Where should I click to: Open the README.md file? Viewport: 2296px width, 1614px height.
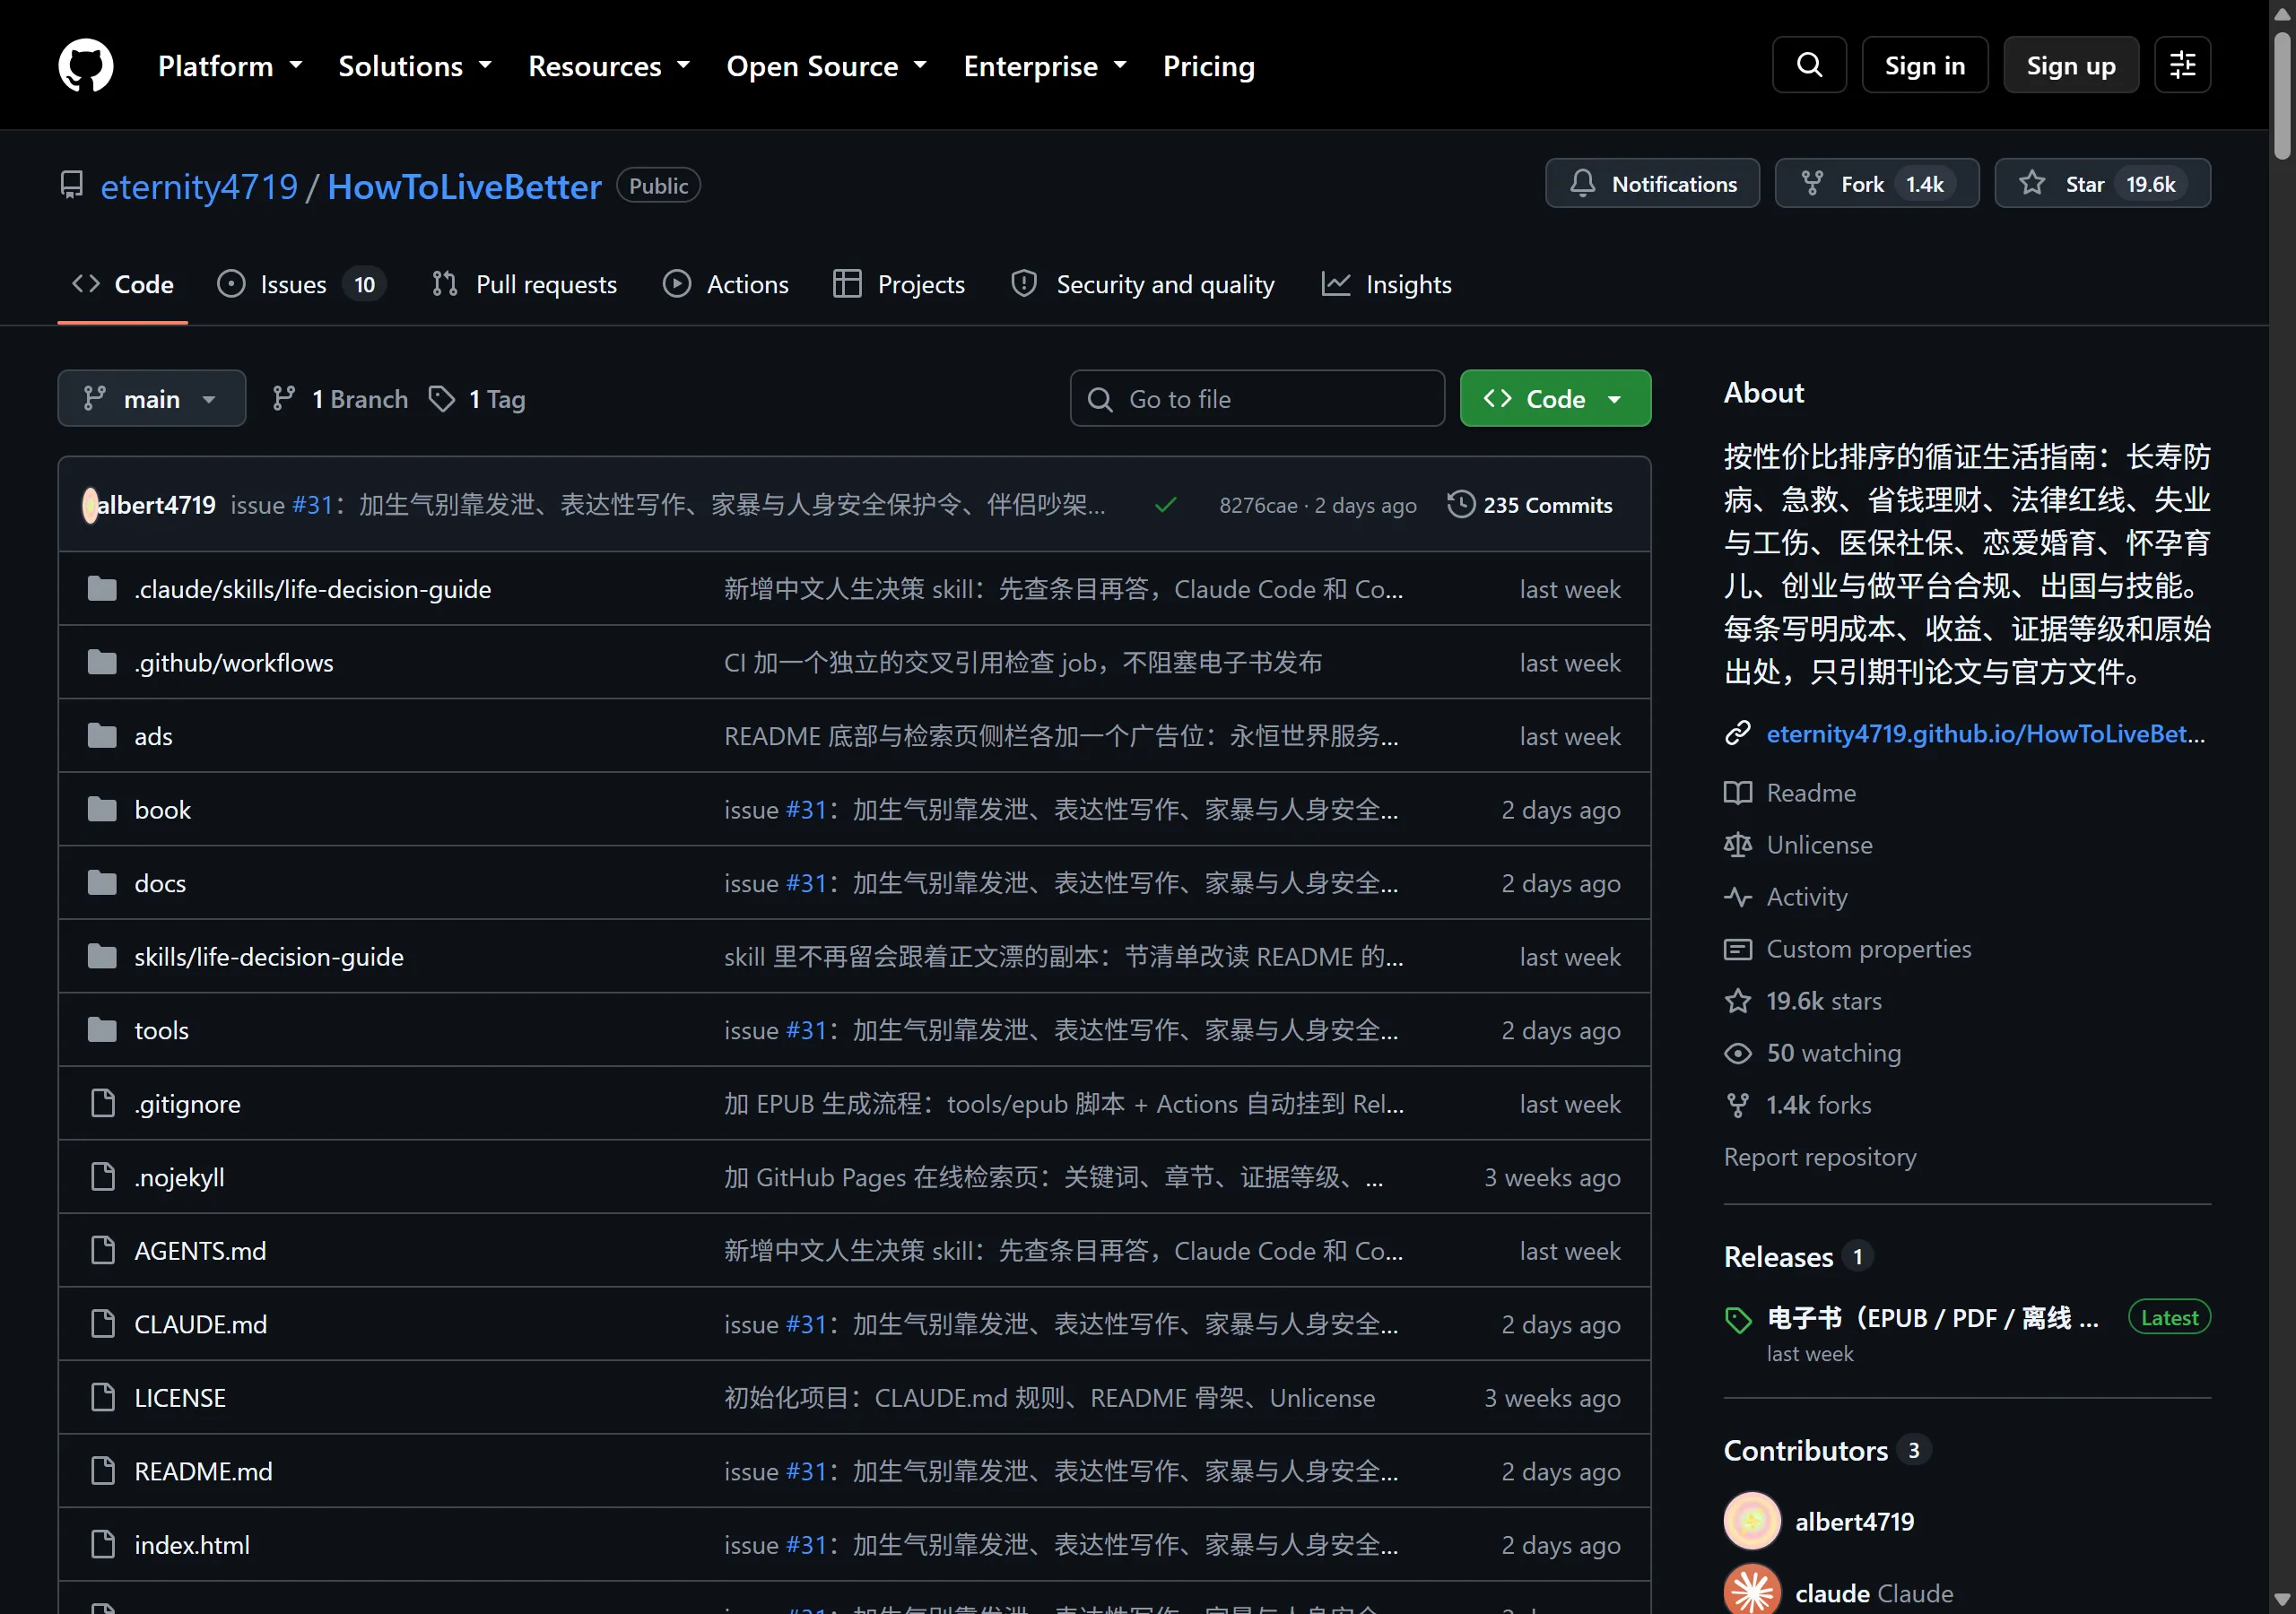pos(203,1471)
